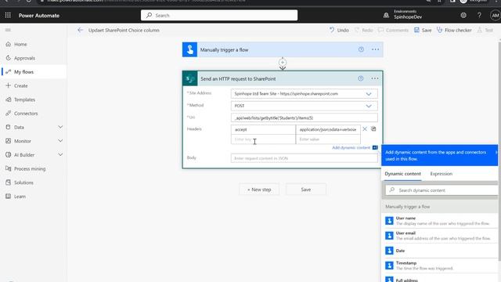The height and width of the screenshot is (282, 501).
Task: Click the empty Enter key header field
Action: (263, 139)
